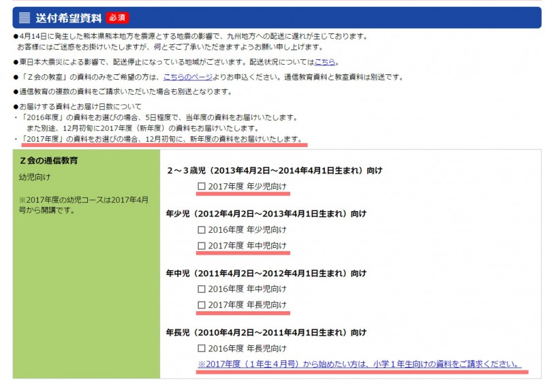Click the underlined 「2017年度」の資料をお選びの場合 sentence
Viewport: 545px width, 384px height.
pyautogui.click(x=161, y=139)
